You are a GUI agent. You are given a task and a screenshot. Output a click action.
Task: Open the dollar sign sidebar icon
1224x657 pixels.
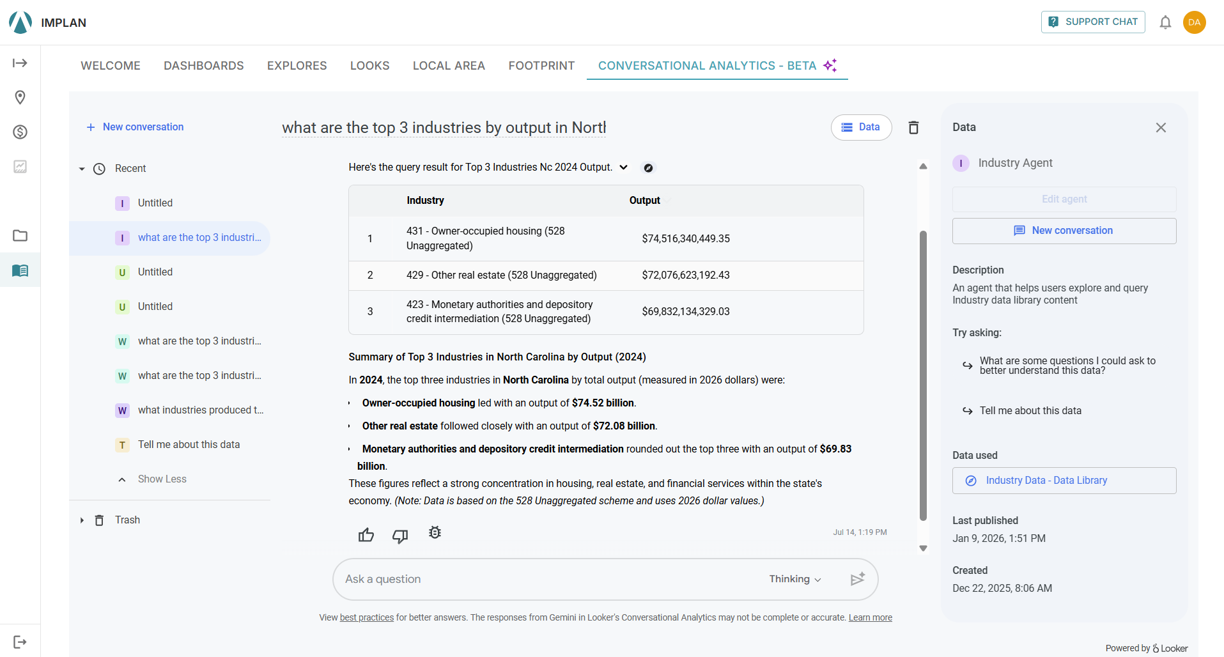pos(20,132)
